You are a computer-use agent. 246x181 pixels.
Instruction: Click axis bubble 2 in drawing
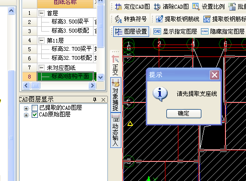click(159, 44)
